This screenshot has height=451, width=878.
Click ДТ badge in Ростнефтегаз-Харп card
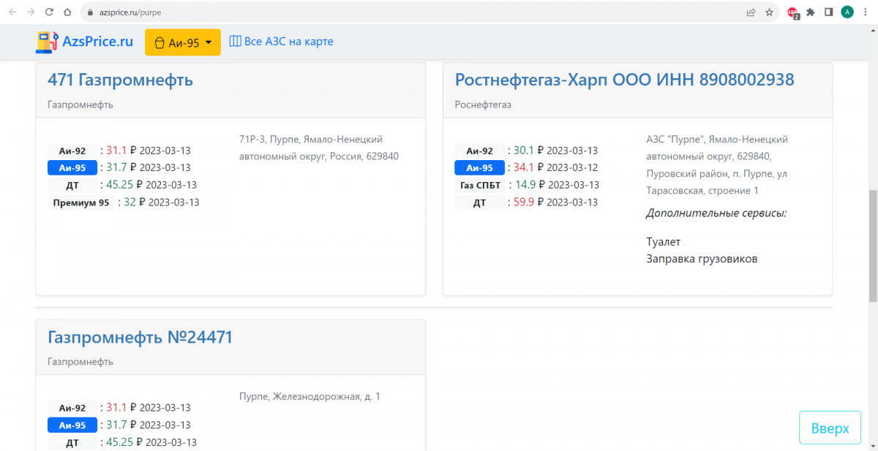(x=480, y=202)
